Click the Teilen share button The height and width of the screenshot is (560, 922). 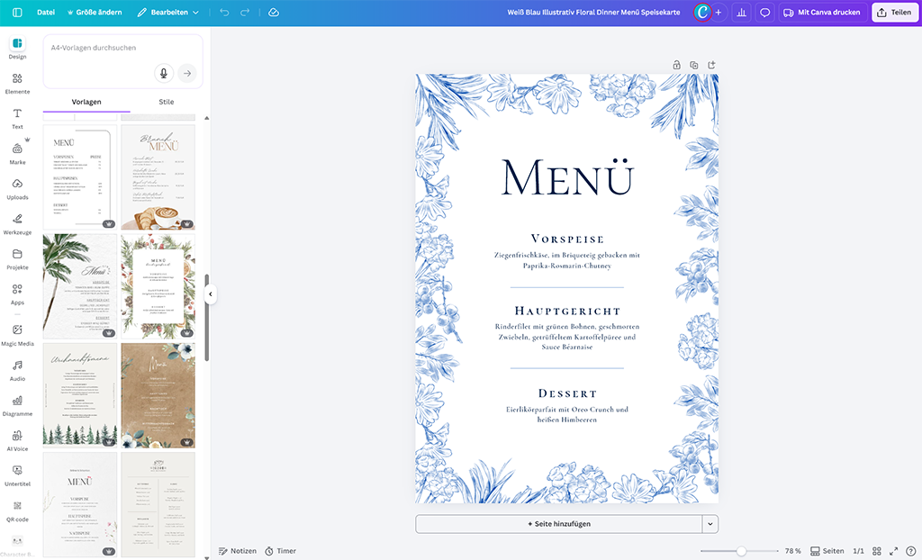(x=895, y=13)
